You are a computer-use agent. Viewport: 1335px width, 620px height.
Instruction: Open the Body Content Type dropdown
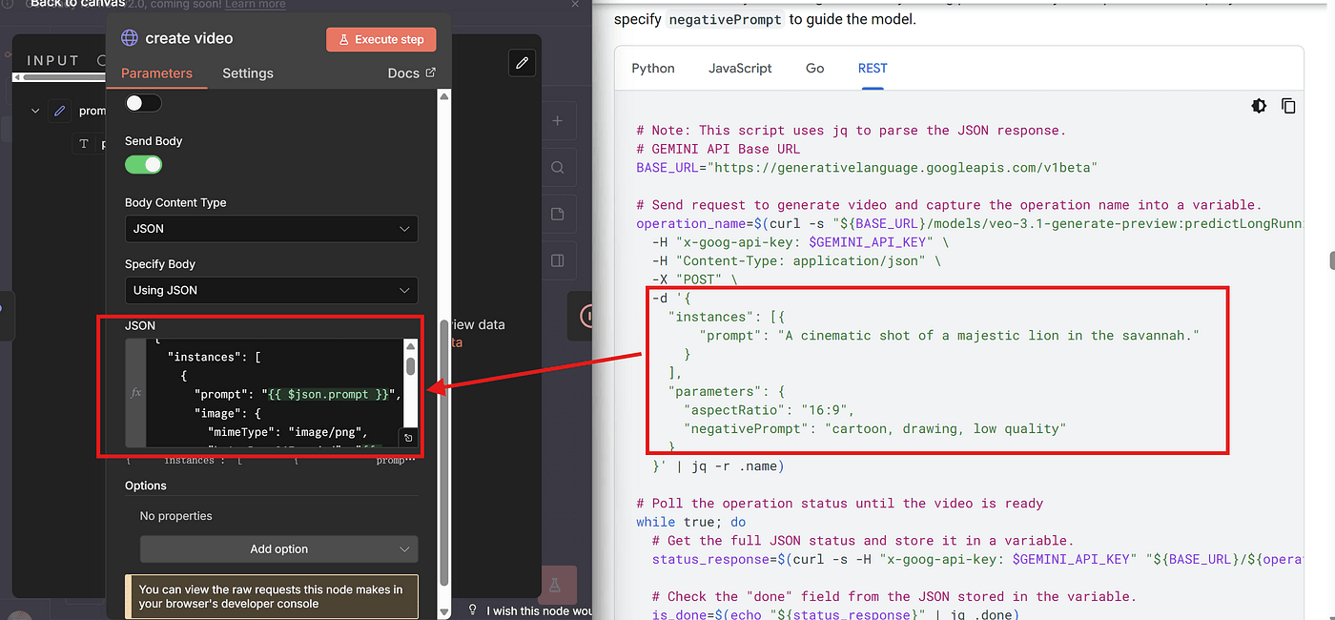coord(271,229)
